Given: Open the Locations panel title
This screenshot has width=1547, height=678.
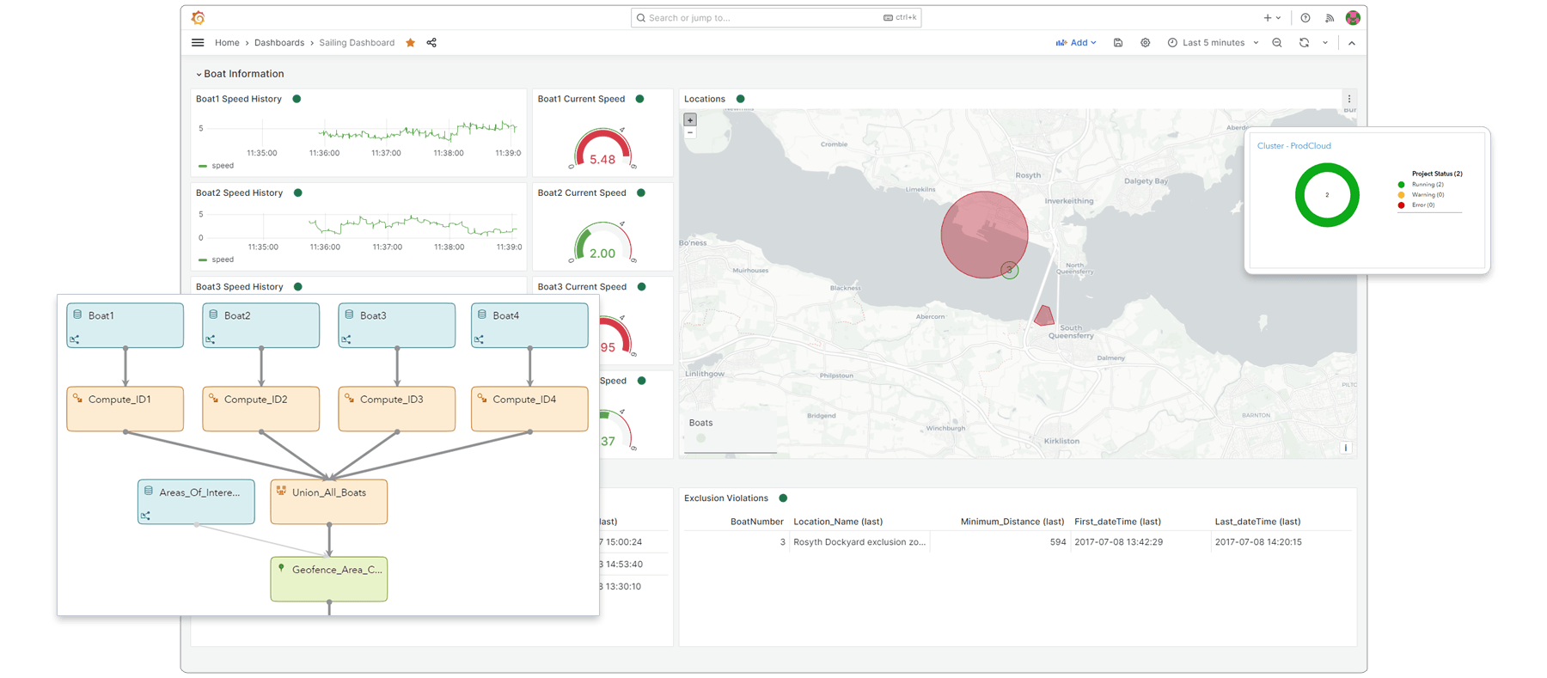Looking at the screenshot, I should click(x=705, y=99).
